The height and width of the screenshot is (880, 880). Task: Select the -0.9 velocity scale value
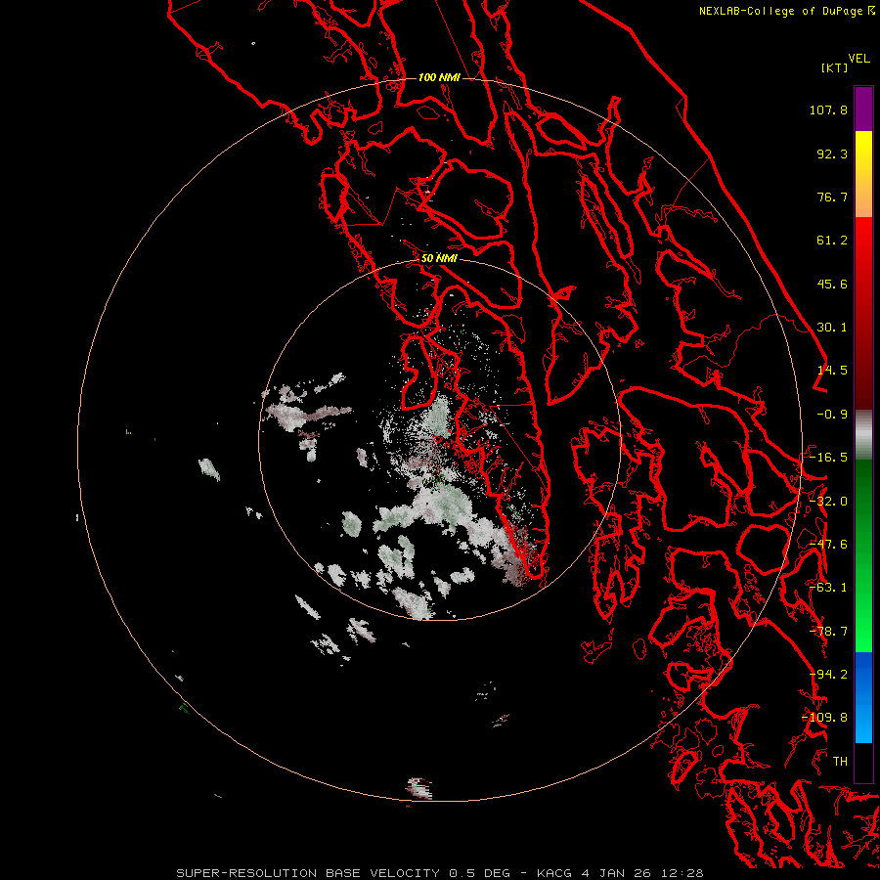pos(832,415)
